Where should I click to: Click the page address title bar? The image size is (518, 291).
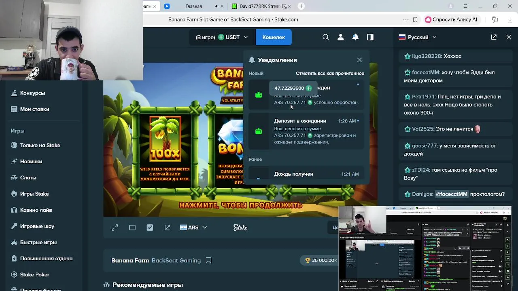(233, 19)
